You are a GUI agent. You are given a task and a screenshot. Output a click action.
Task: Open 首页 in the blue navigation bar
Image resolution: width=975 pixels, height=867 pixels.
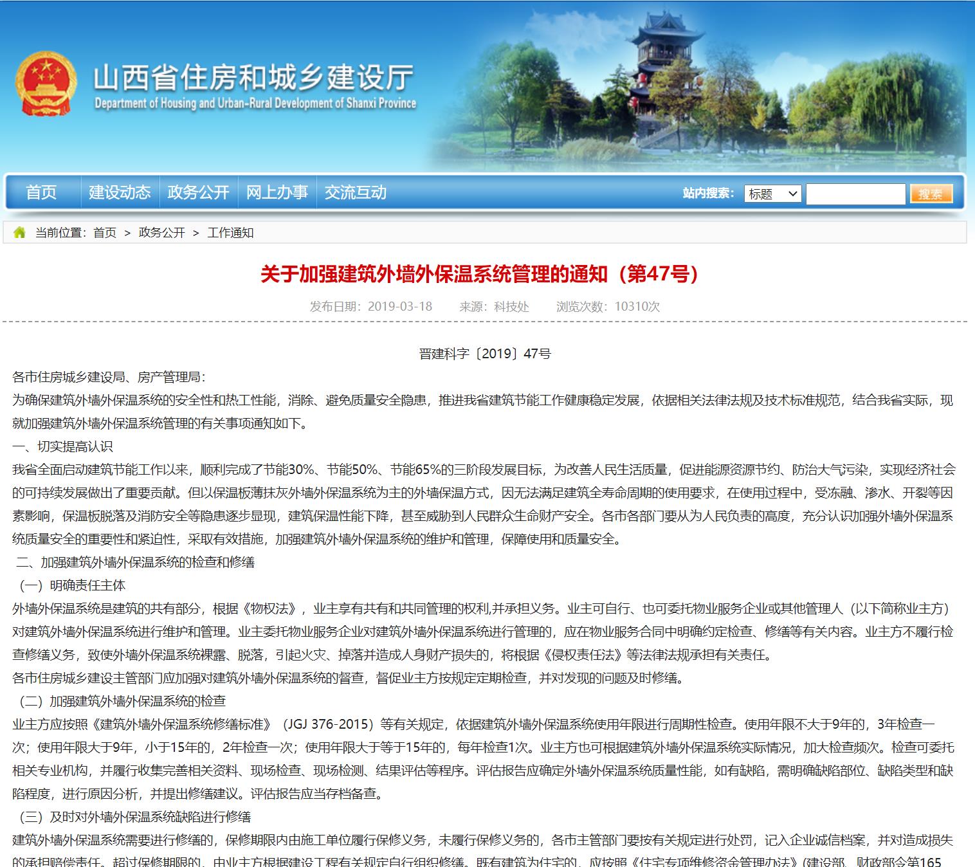coord(41,192)
